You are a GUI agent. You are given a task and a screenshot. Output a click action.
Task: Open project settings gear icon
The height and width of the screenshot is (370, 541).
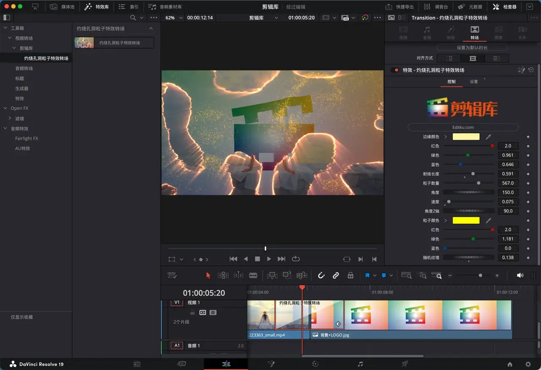[x=528, y=364]
